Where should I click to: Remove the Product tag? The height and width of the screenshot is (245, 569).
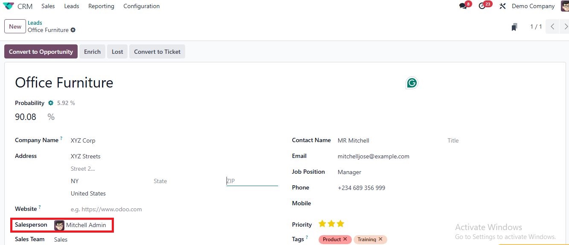pos(345,239)
